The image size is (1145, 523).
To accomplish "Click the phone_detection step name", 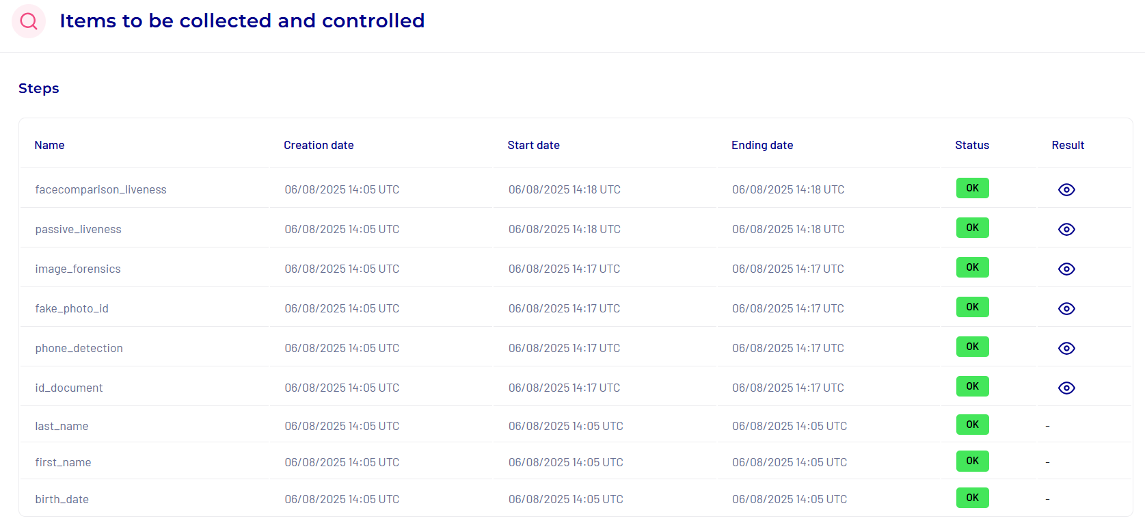I will click(x=79, y=348).
